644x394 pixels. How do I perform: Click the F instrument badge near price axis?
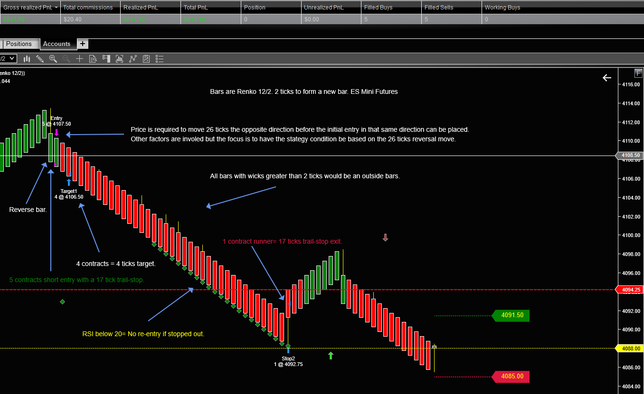tap(638, 73)
